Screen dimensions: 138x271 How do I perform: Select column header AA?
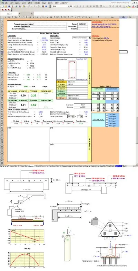click(112, 17)
